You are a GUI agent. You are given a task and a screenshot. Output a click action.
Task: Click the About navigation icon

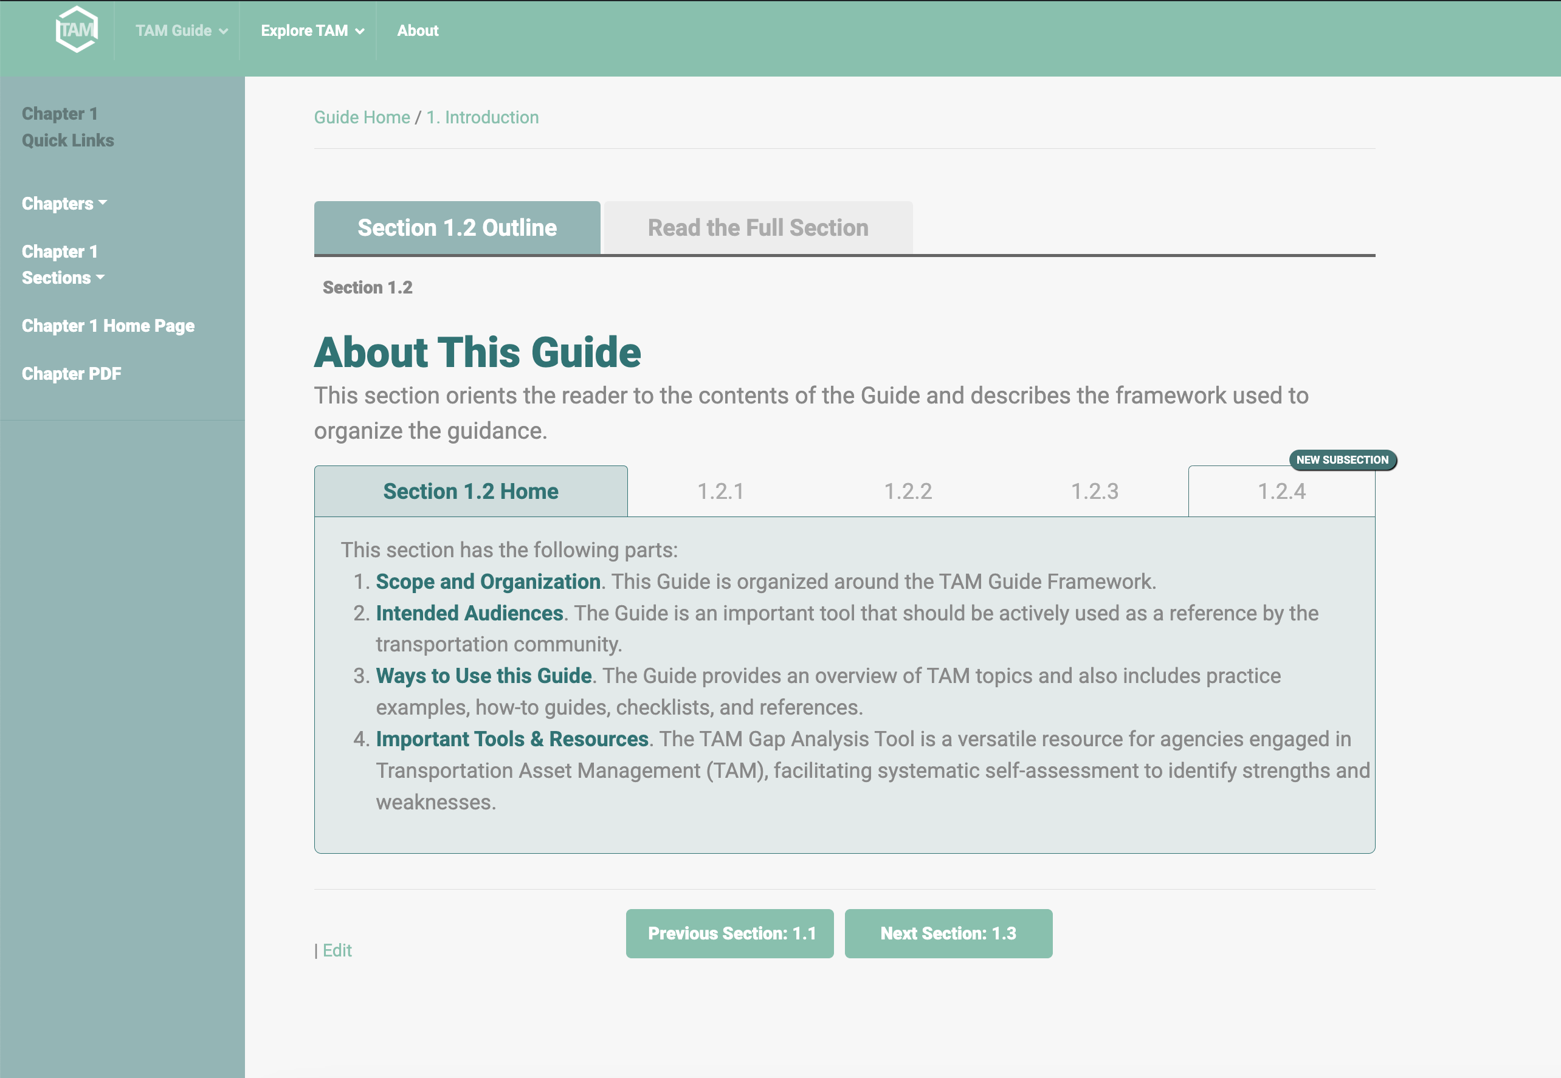[418, 31]
